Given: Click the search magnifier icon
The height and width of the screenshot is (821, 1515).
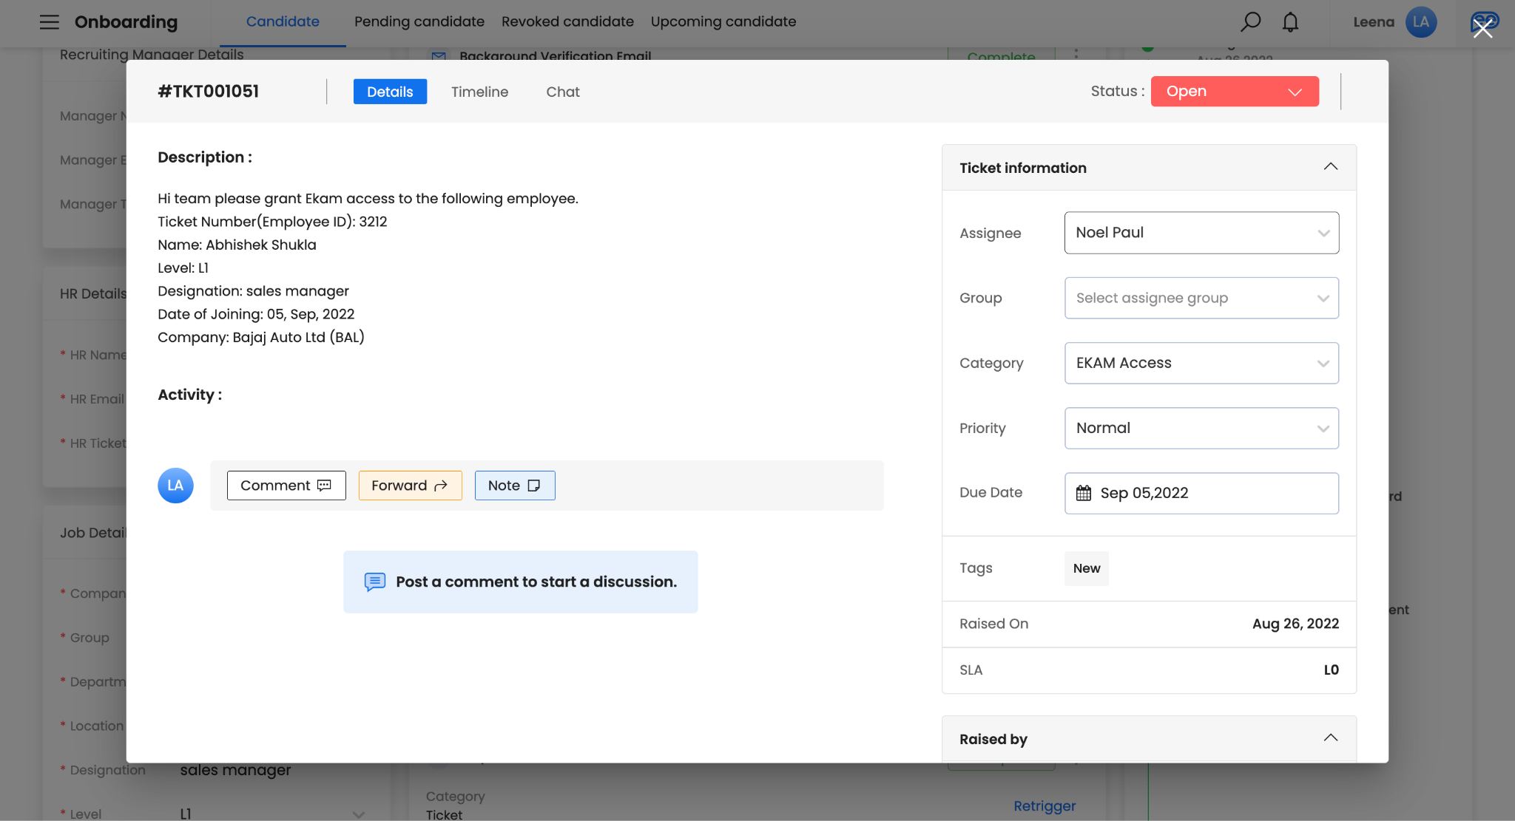Looking at the screenshot, I should 1250,22.
